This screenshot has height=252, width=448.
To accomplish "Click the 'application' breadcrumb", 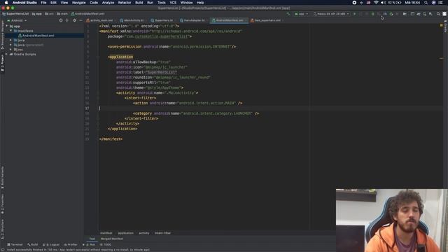I will pos(125,233).
